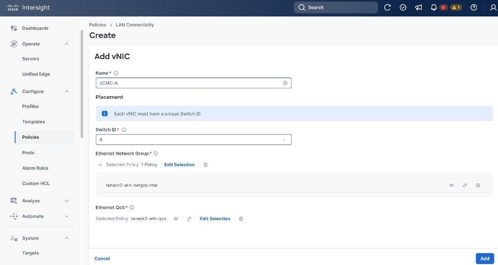Click the Automate sidebar icon
Image resolution: width=498 pixels, height=265 pixels.
pos(14,216)
